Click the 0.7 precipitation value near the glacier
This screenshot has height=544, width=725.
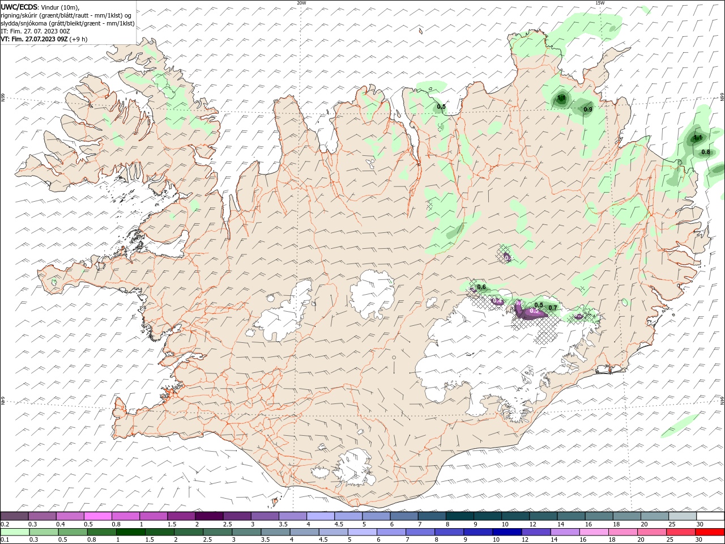pos(553,308)
